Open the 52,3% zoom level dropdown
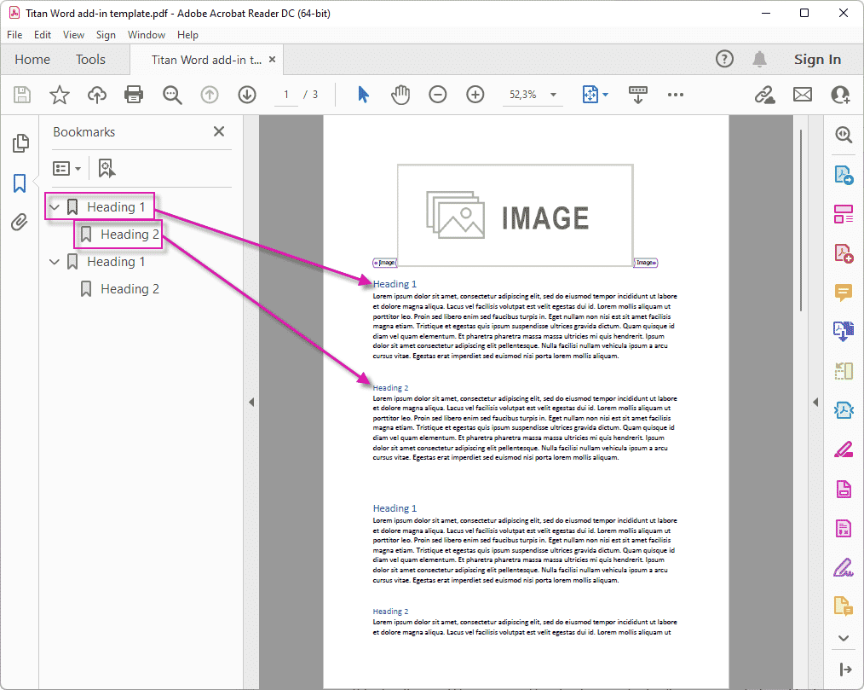 [x=553, y=95]
